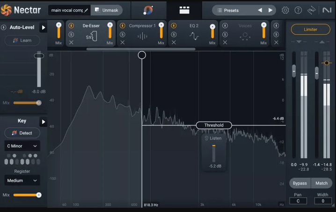Image resolution: width=336 pixels, height=212 pixels.
Task: Click the Voices module icon
Action: tap(245, 37)
